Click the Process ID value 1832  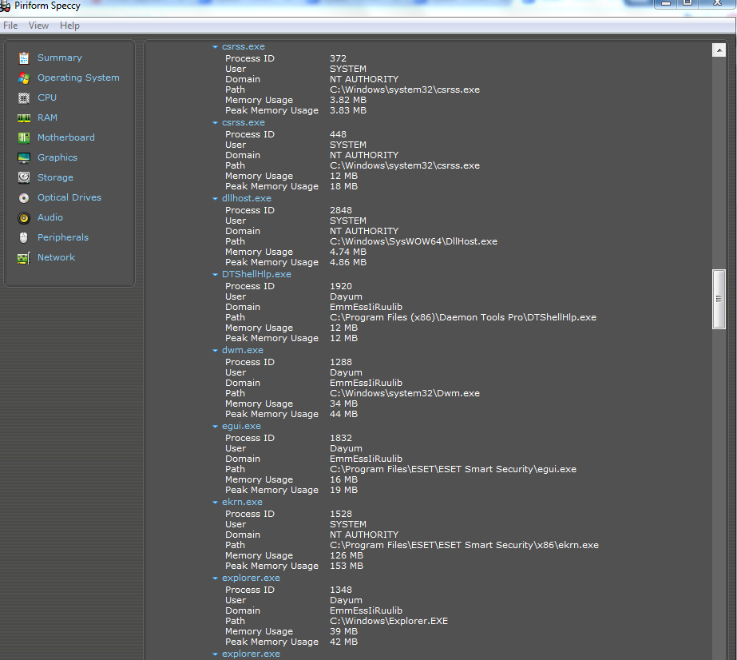click(341, 438)
